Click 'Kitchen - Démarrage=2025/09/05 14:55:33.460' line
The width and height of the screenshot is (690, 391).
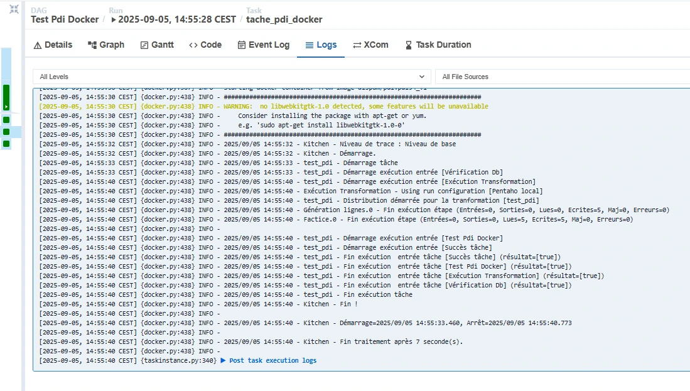305,323
